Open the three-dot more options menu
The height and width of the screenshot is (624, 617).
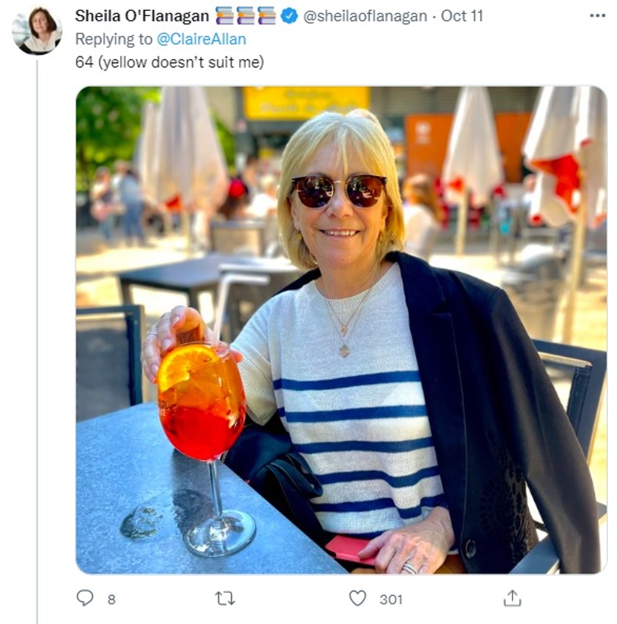(x=597, y=16)
